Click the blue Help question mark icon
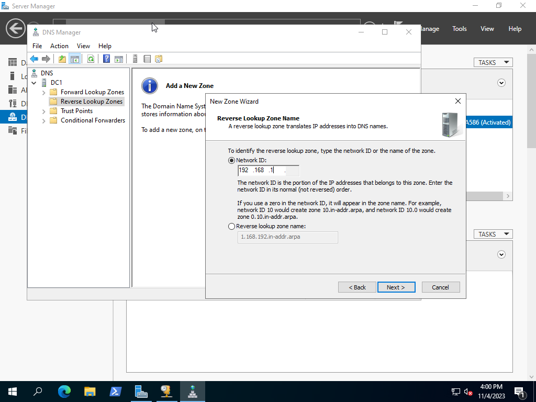Viewport: 536px width, 402px height. 106,59
